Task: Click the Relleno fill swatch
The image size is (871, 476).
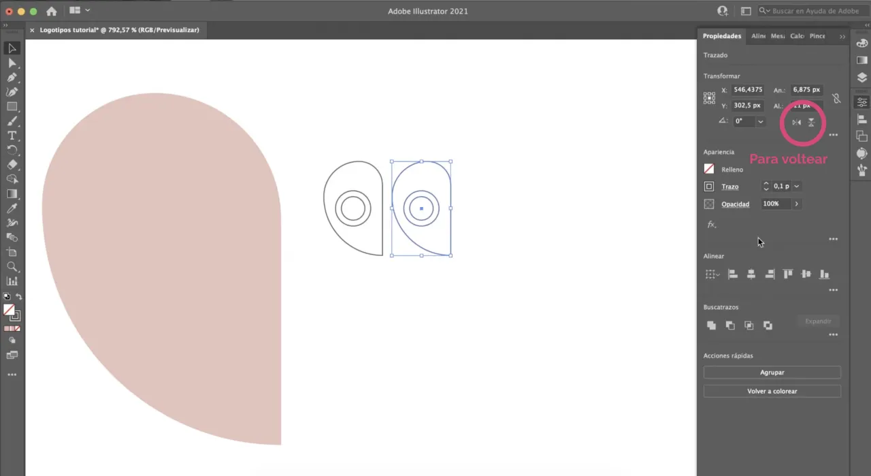Action: (x=709, y=169)
